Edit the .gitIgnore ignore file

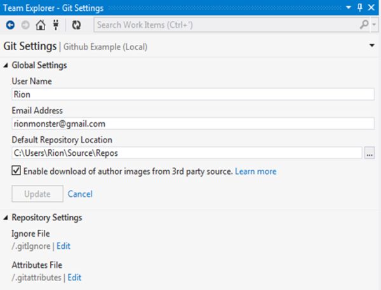click(63, 246)
